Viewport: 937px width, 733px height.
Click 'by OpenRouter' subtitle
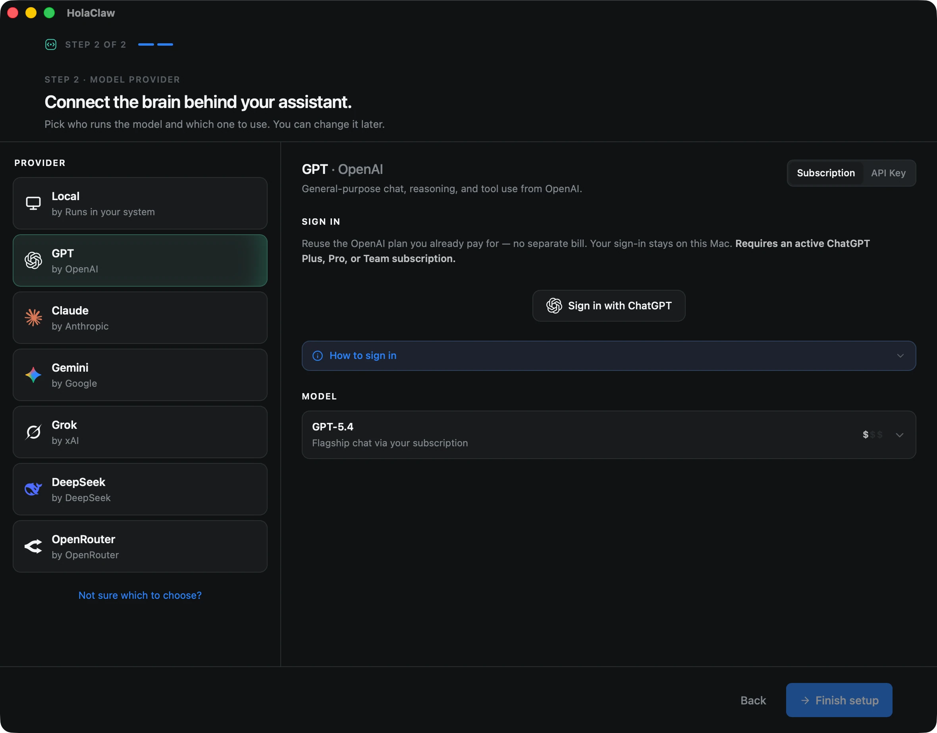[x=85, y=555]
